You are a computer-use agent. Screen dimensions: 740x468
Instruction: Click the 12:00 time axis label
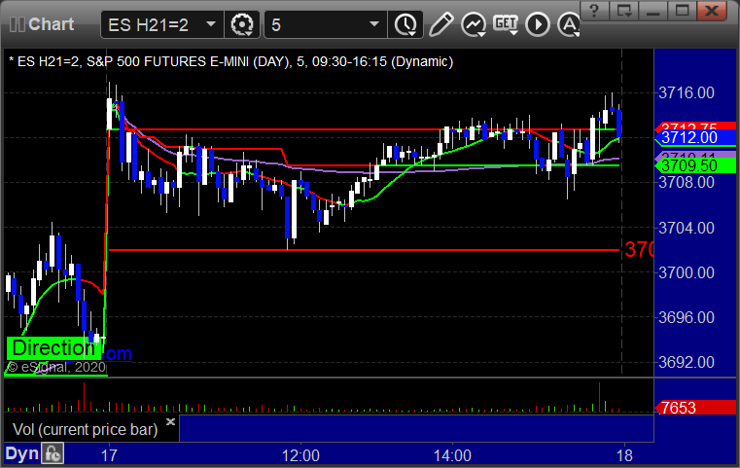click(300, 455)
